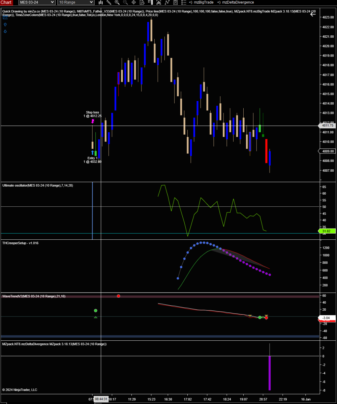This screenshot has width=337, height=404.
Task: Select the Chart tab label
Action: [x=6, y=2]
